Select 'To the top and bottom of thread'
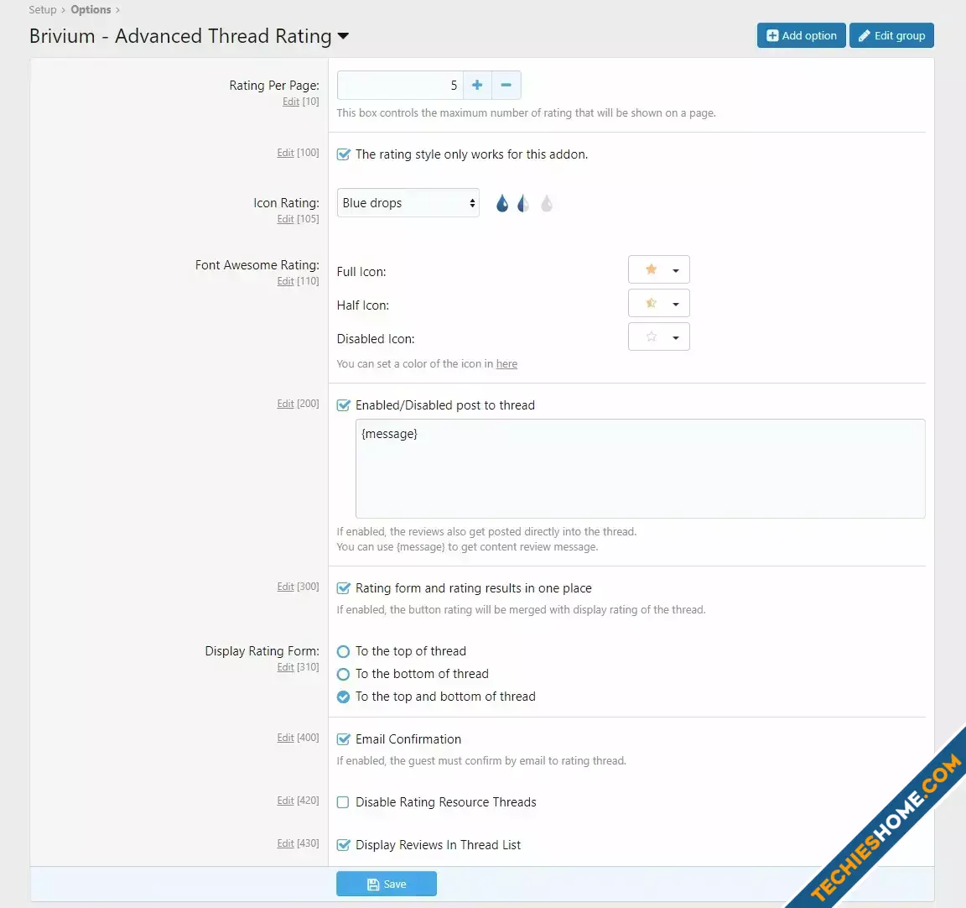The width and height of the screenshot is (966, 908). point(343,697)
